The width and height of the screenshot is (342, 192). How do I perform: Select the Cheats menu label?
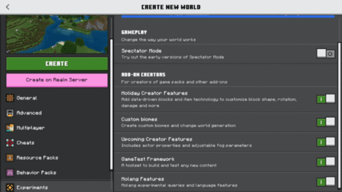coord(25,143)
